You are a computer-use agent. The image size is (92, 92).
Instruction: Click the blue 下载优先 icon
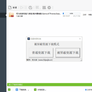coord(17,90)
